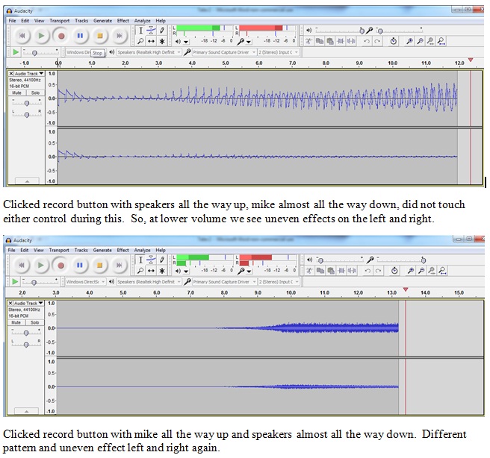Mute the track in lower Audacity window

pyautogui.click(x=16, y=322)
